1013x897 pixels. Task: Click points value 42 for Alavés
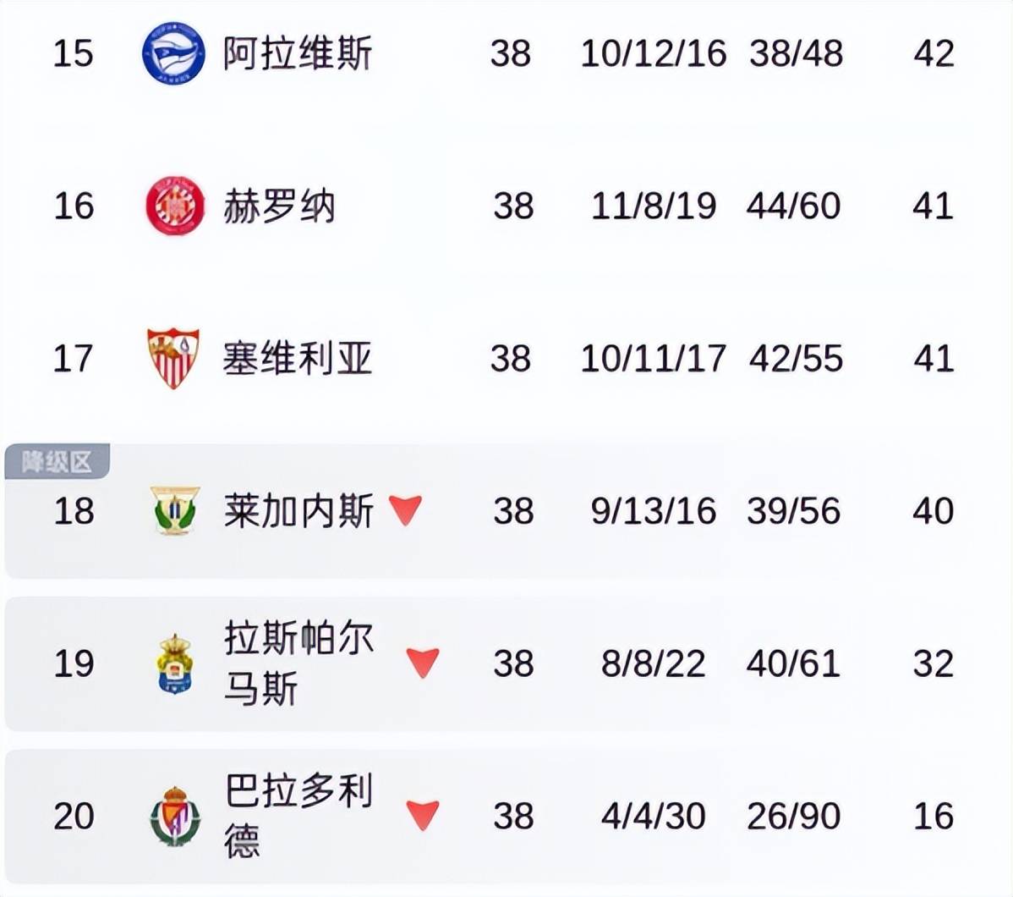[x=934, y=53]
